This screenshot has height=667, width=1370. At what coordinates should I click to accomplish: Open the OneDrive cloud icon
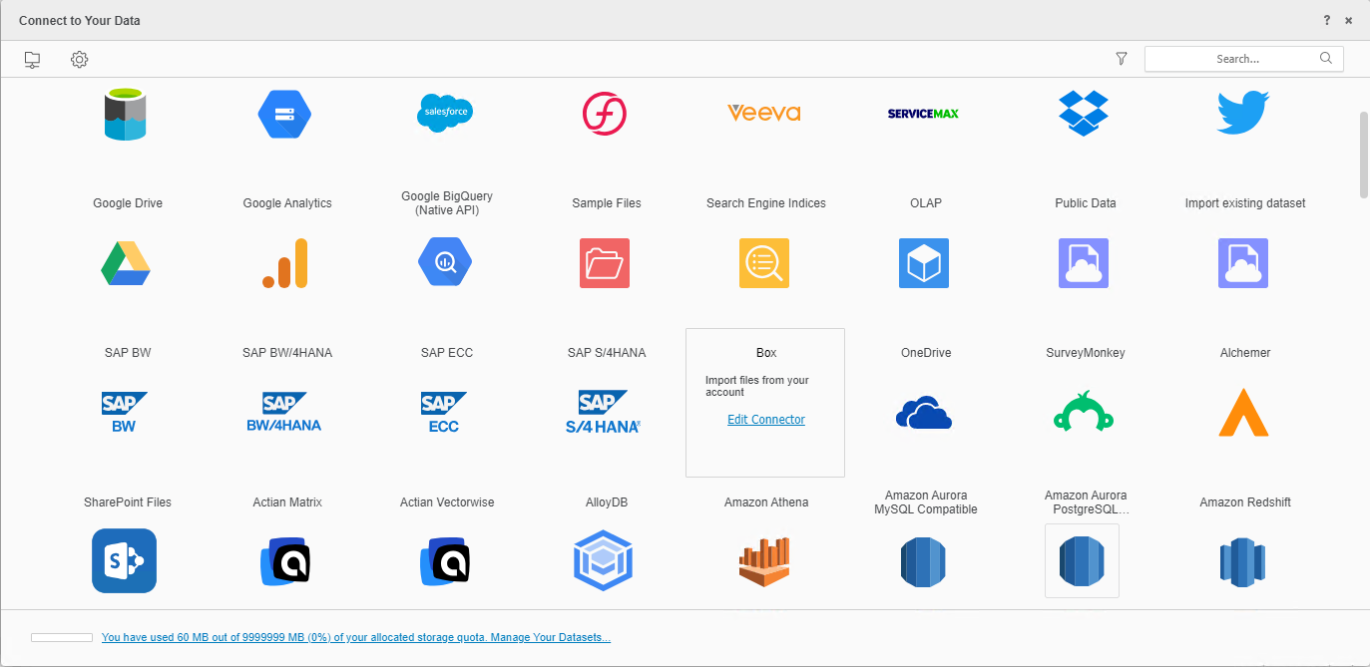coord(924,413)
